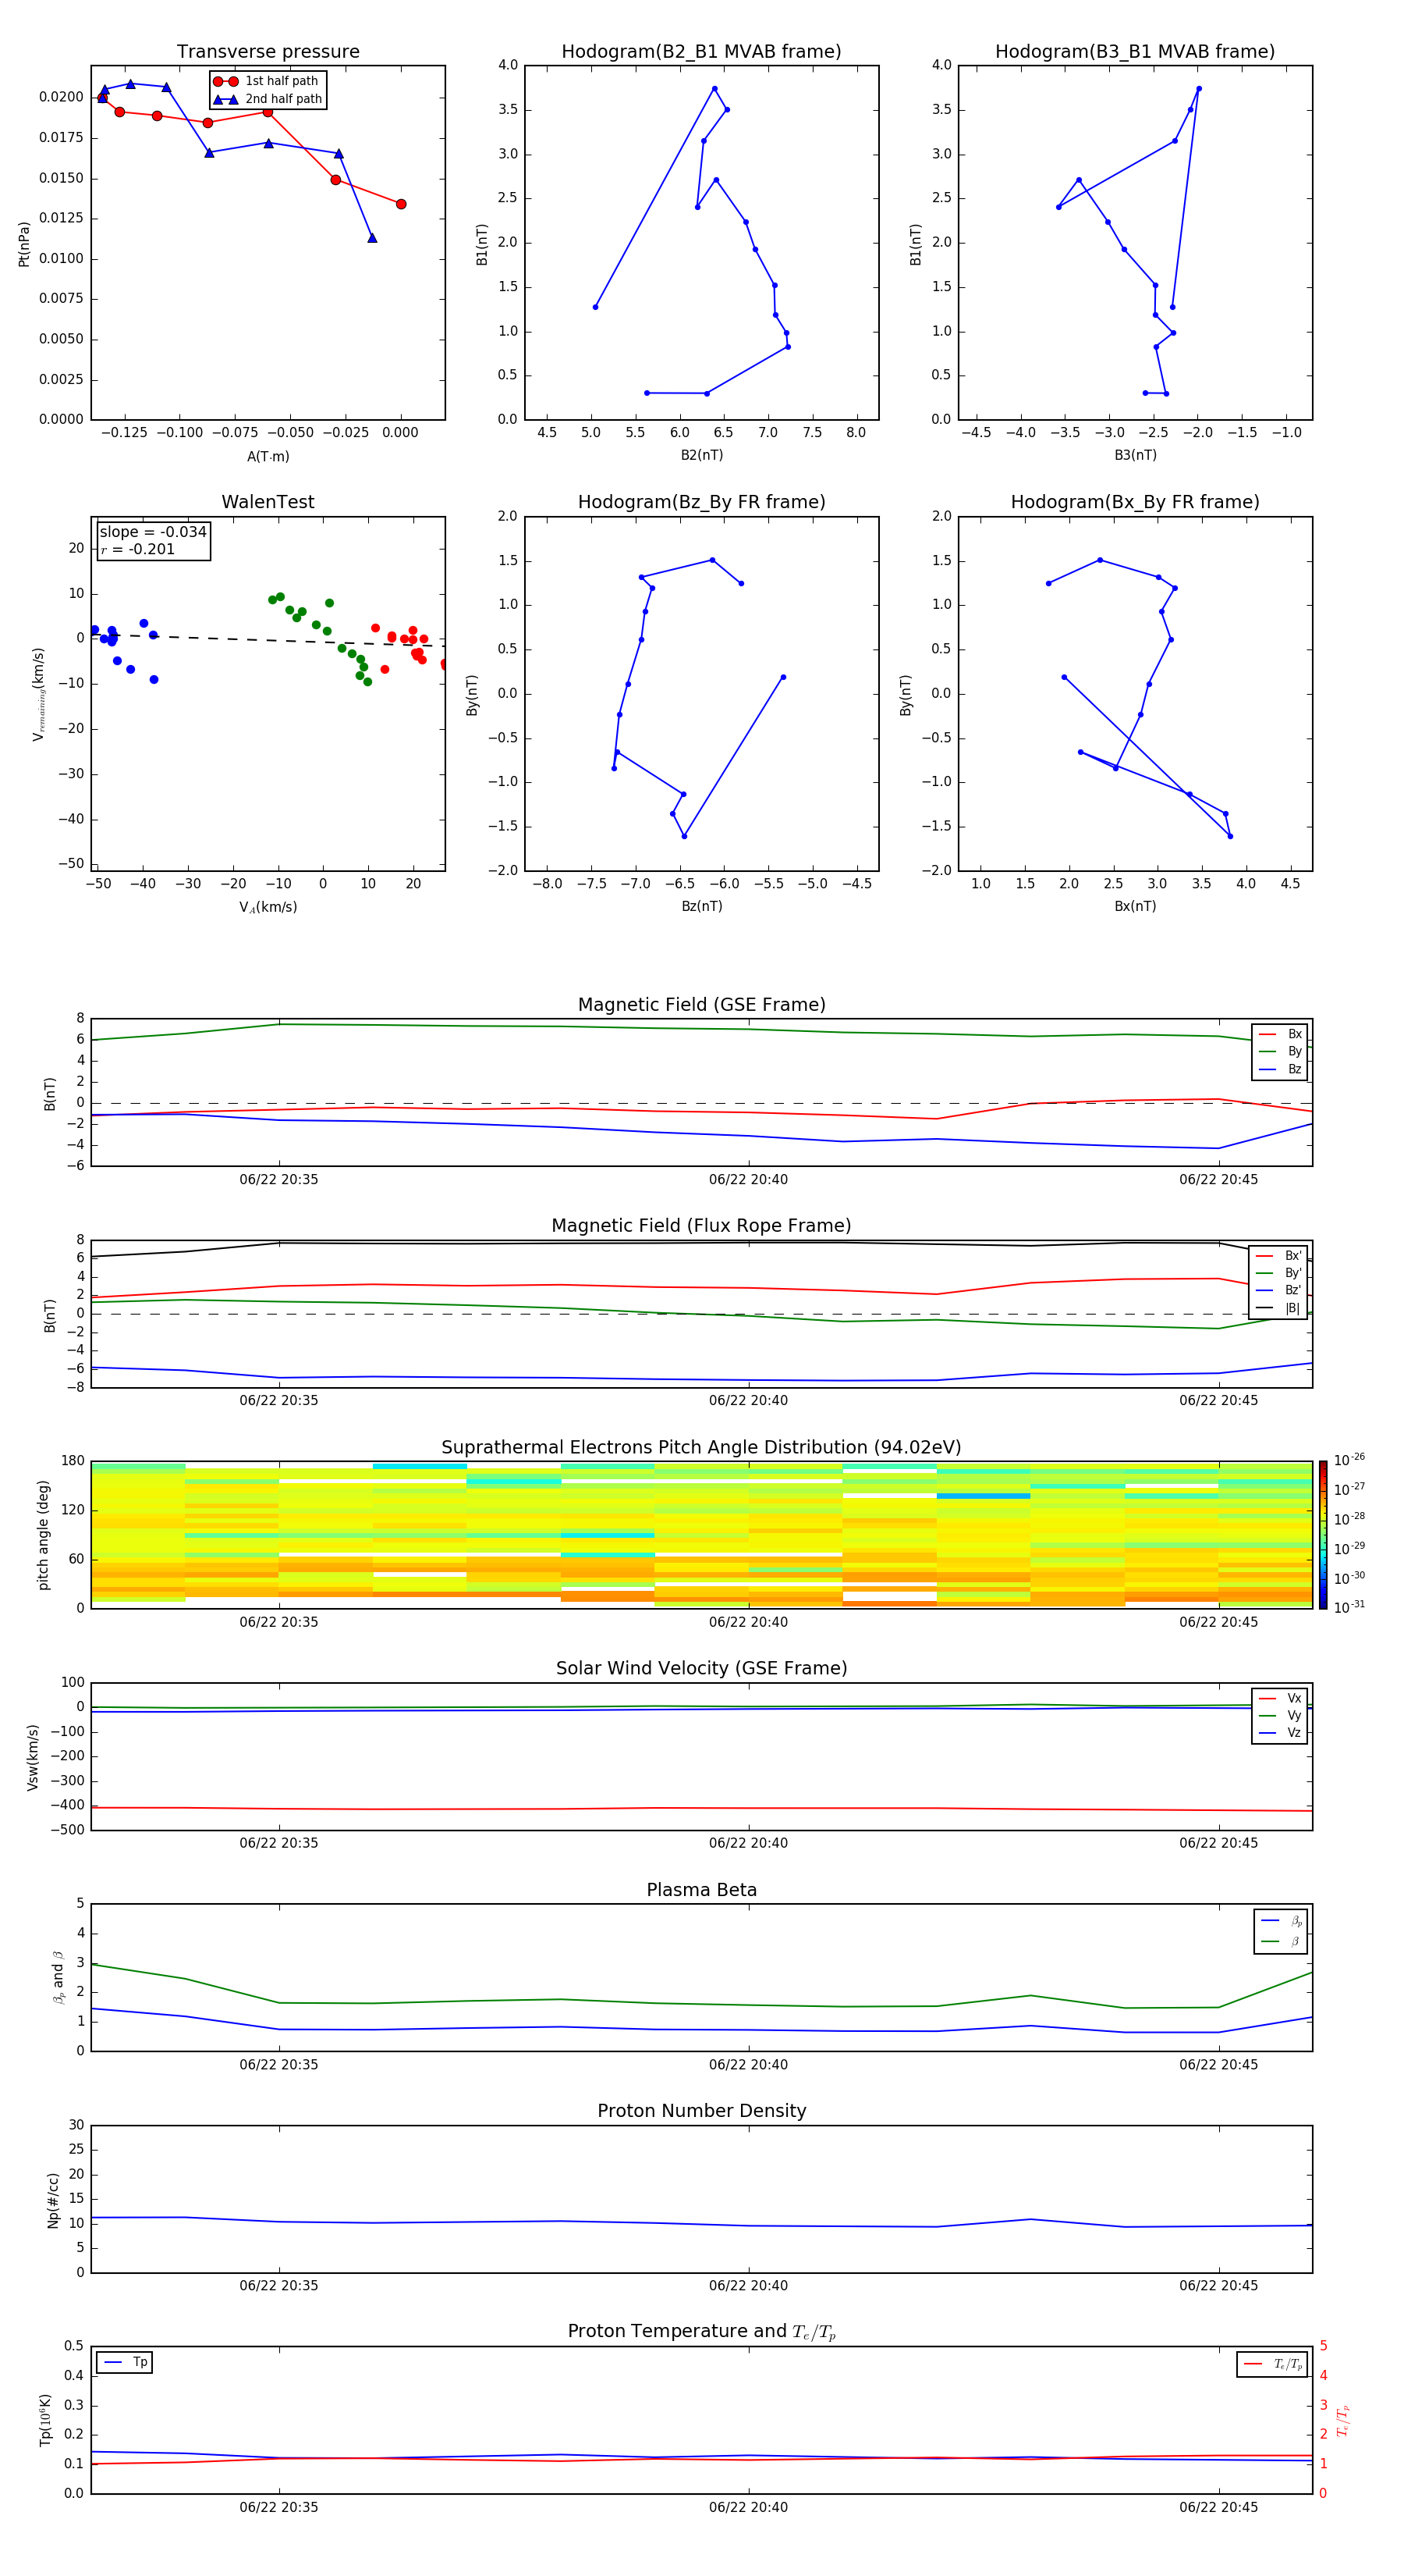Click the 'VA(km/s)' x-axis label

pyautogui.click(x=268, y=907)
